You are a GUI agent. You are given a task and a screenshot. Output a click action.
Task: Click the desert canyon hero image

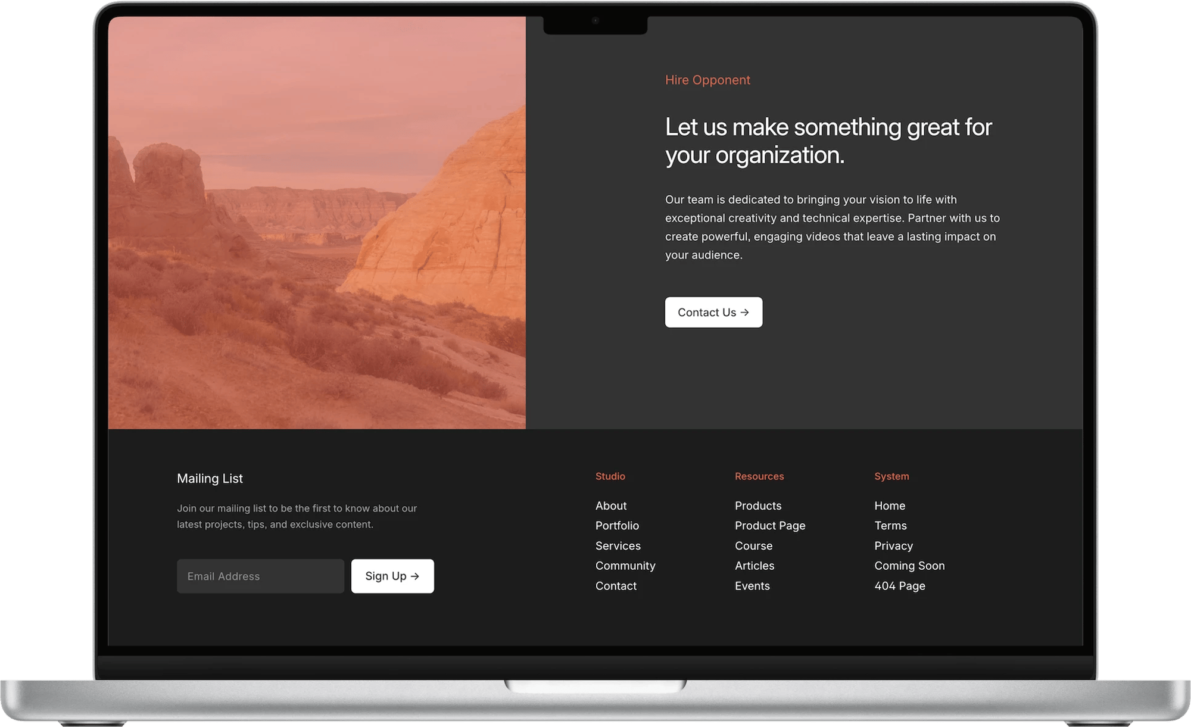pos(317,223)
